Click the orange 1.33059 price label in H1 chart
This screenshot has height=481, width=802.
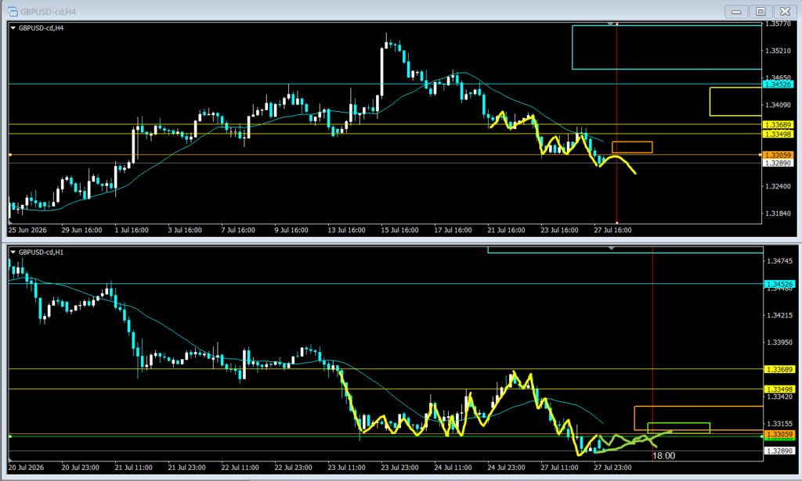[779, 435]
